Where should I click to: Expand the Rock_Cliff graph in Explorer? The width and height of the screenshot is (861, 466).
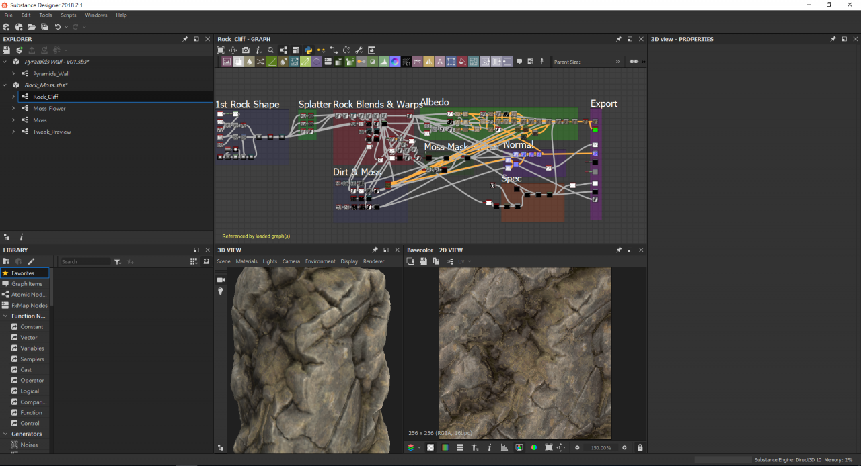13,97
